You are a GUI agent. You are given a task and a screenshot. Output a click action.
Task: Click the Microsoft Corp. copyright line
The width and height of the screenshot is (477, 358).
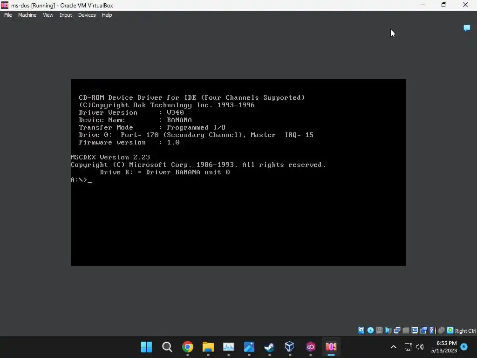pos(198,165)
